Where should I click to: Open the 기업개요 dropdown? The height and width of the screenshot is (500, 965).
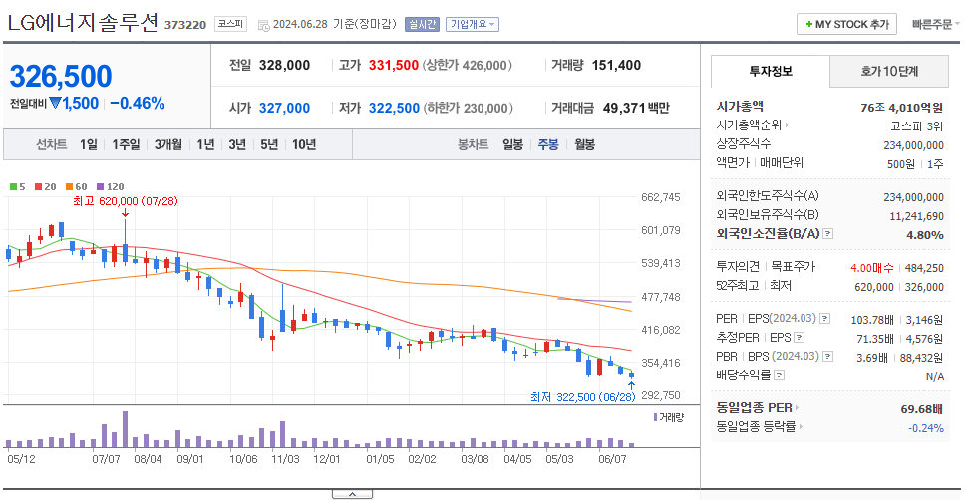pos(473,24)
